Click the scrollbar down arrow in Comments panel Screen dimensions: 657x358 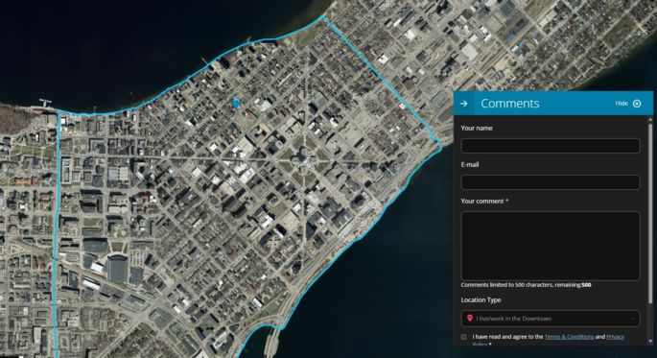tap(650, 341)
